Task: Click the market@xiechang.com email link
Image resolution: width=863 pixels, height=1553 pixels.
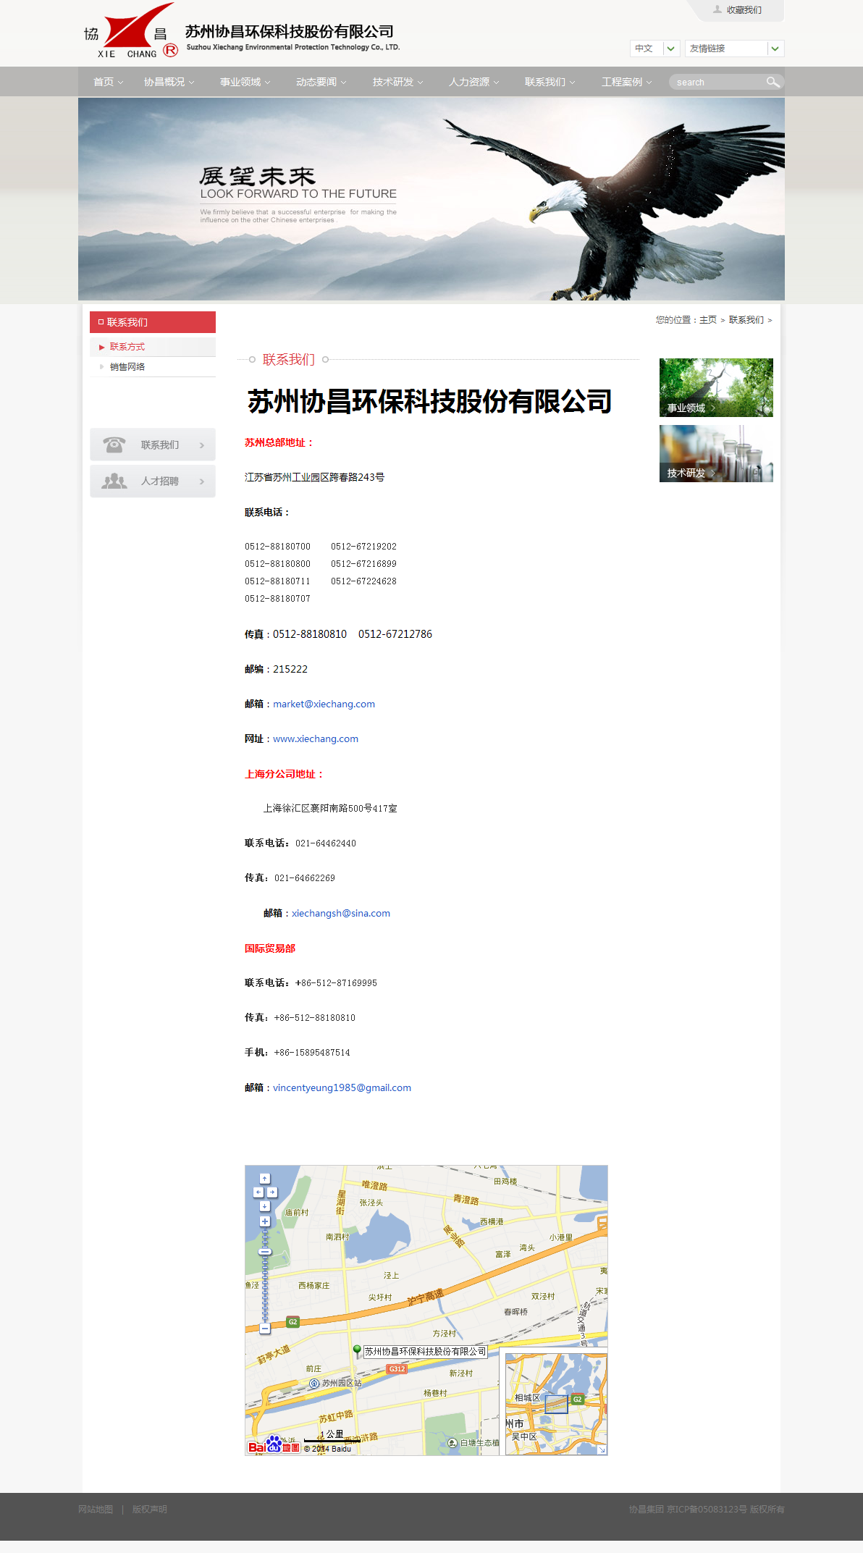Action: pos(324,704)
